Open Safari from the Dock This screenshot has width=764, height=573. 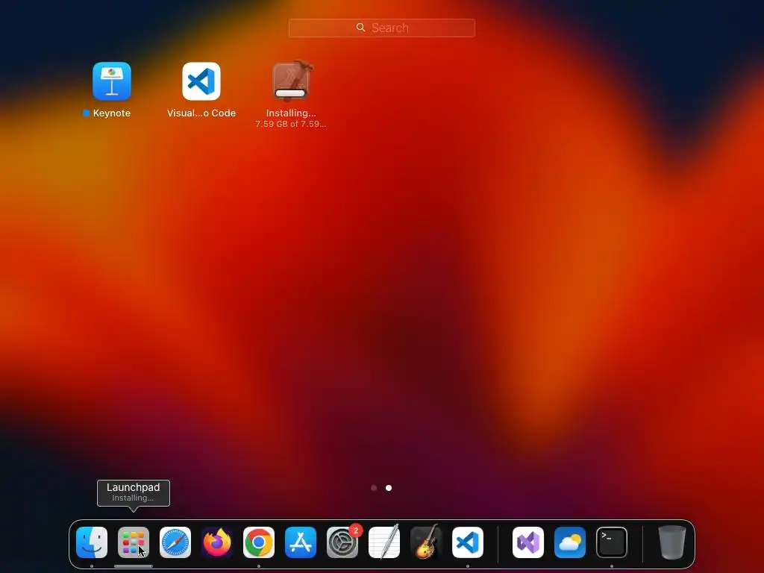pos(175,542)
